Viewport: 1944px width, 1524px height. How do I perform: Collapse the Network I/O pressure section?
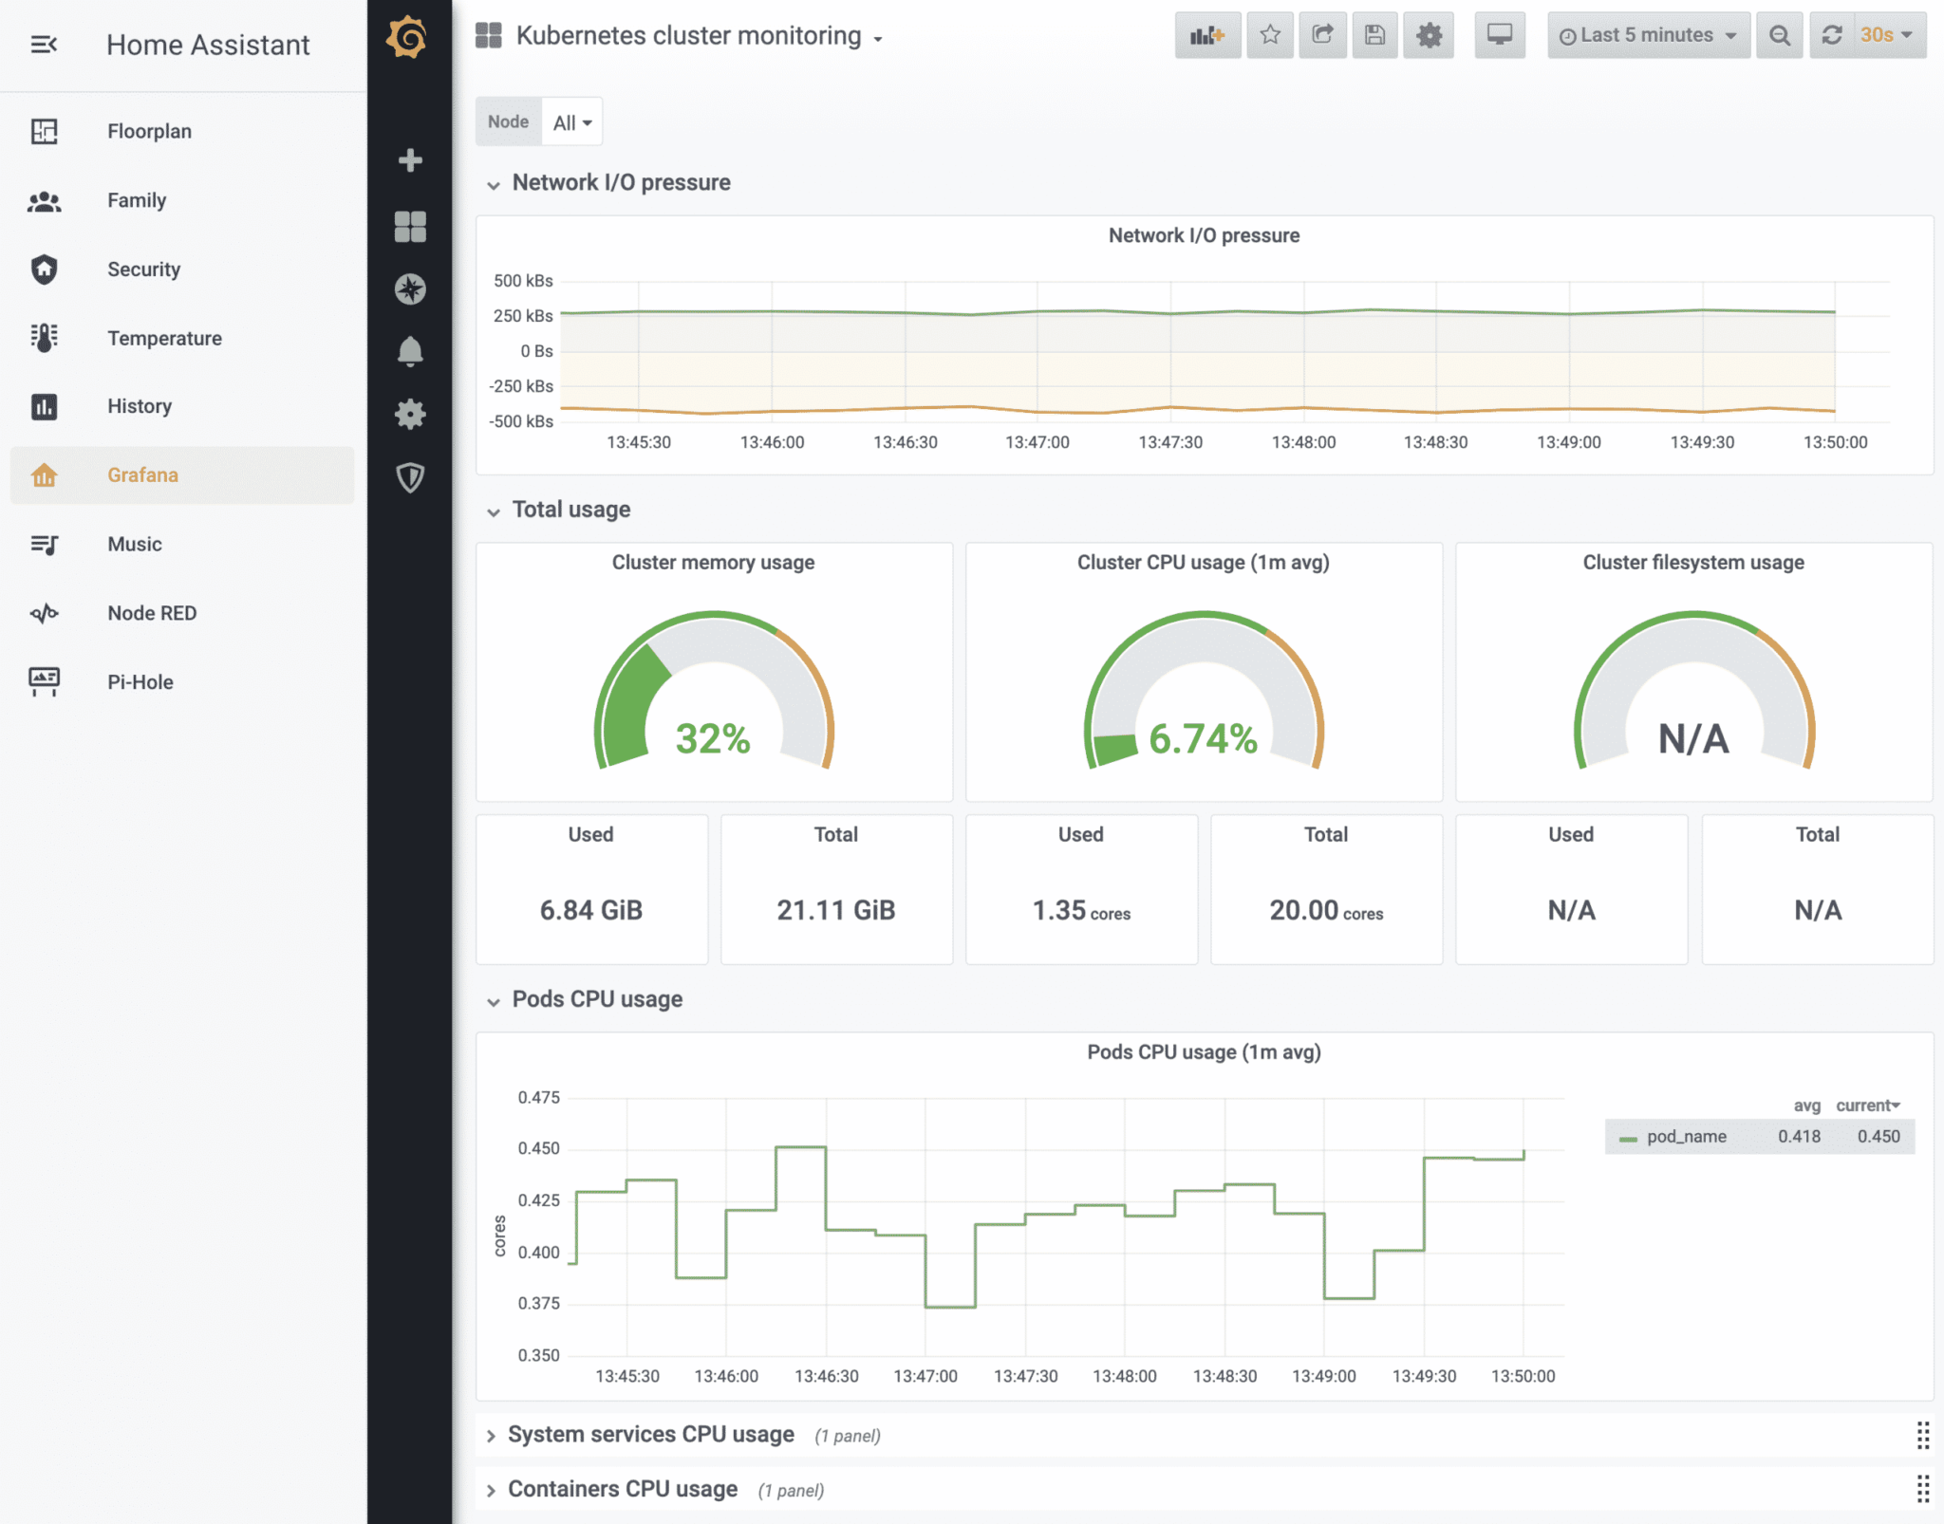[493, 183]
